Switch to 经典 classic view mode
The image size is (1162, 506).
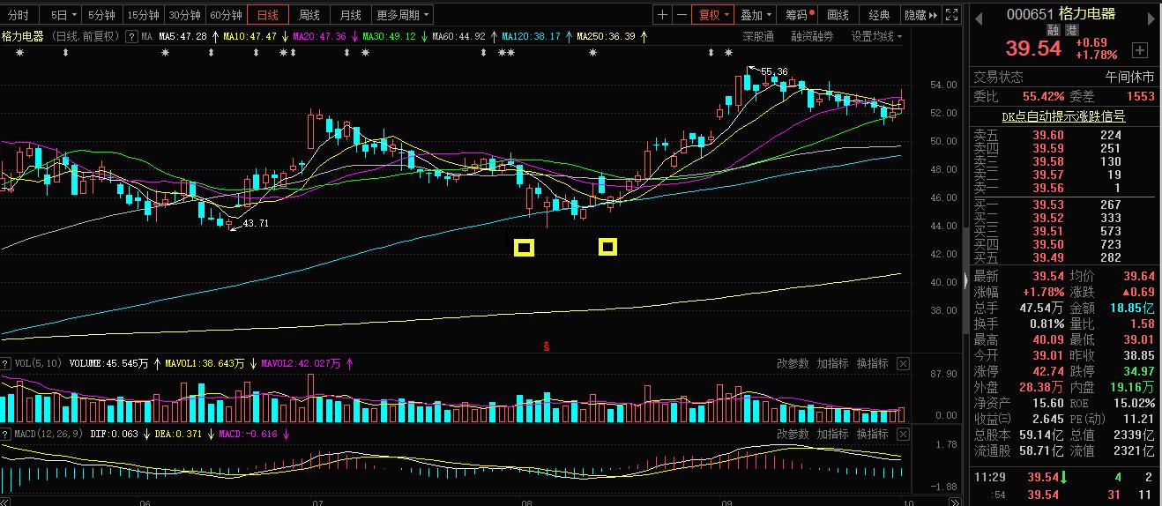pos(879,15)
